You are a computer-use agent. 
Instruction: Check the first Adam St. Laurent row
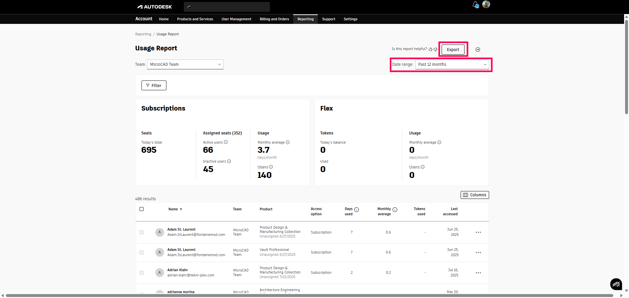point(142,232)
